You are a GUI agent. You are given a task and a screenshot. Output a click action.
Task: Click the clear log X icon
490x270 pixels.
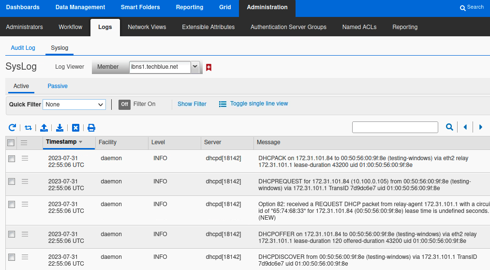coord(75,128)
